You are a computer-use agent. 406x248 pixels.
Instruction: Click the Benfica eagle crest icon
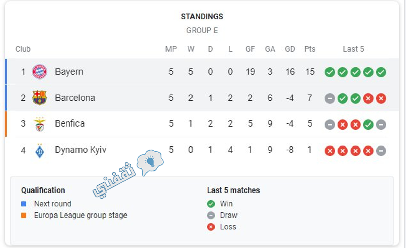click(40, 124)
